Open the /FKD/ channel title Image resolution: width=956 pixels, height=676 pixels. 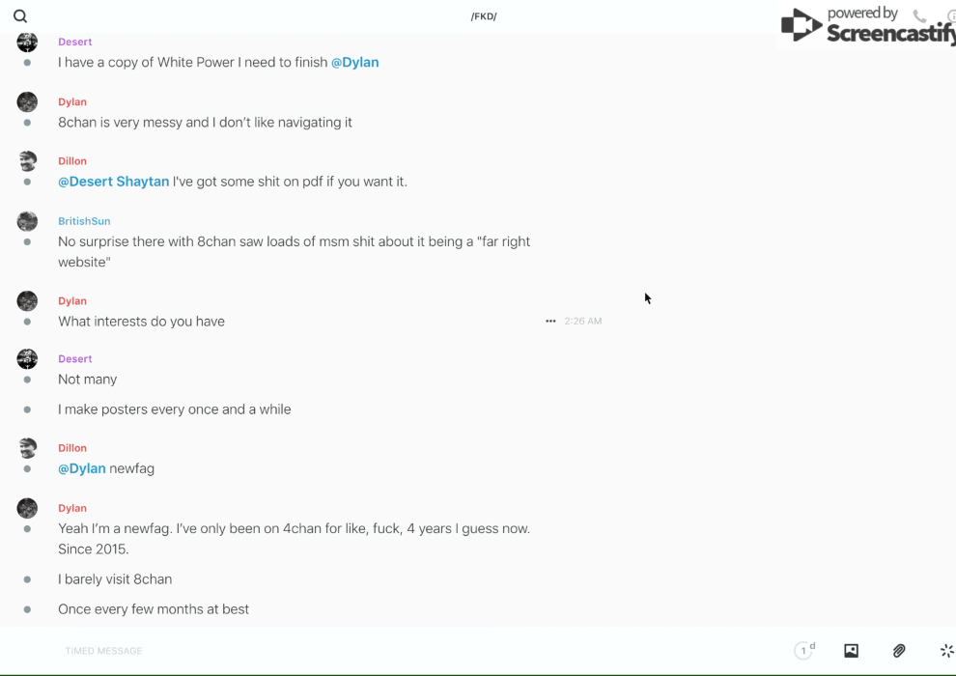click(x=484, y=16)
